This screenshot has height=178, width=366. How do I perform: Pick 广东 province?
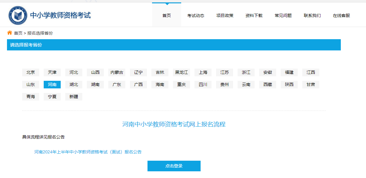pos(117,84)
